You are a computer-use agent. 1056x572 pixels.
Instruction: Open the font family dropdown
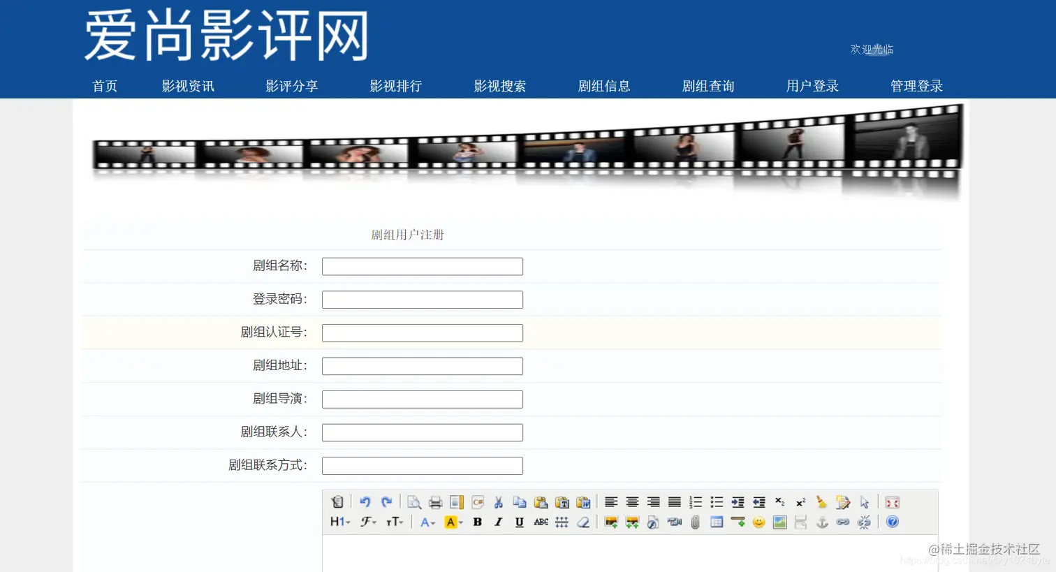click(x=368, y=522)
